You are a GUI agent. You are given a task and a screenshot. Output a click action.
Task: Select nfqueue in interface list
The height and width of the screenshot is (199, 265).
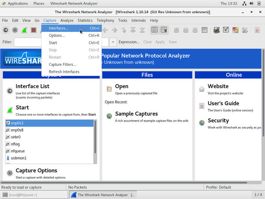click(x=49, y=151)
